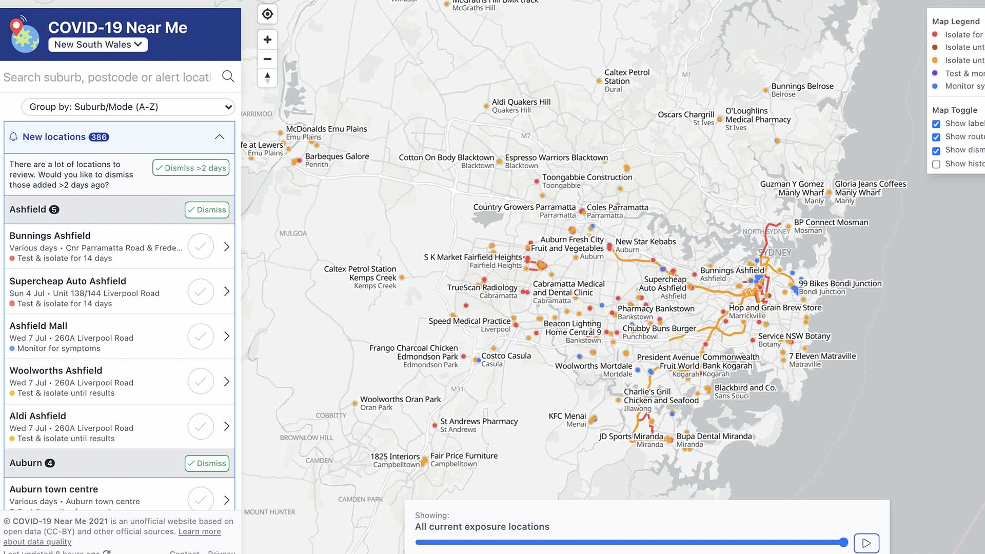Click the red Isolate legend dot
Screen dimensions: 985x554
point(935,34)
